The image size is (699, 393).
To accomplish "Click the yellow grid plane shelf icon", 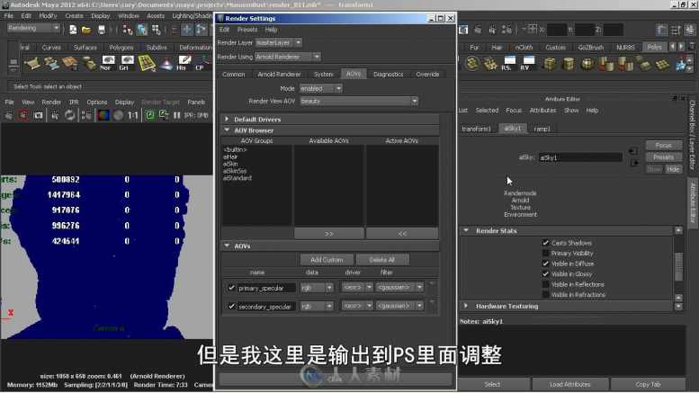I will click(147, 63).
